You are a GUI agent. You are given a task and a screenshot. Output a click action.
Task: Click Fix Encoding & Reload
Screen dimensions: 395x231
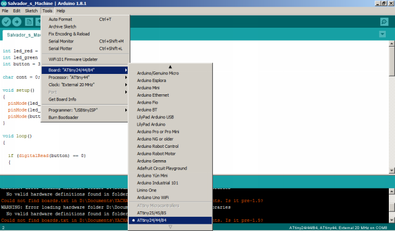click(85, 34)
